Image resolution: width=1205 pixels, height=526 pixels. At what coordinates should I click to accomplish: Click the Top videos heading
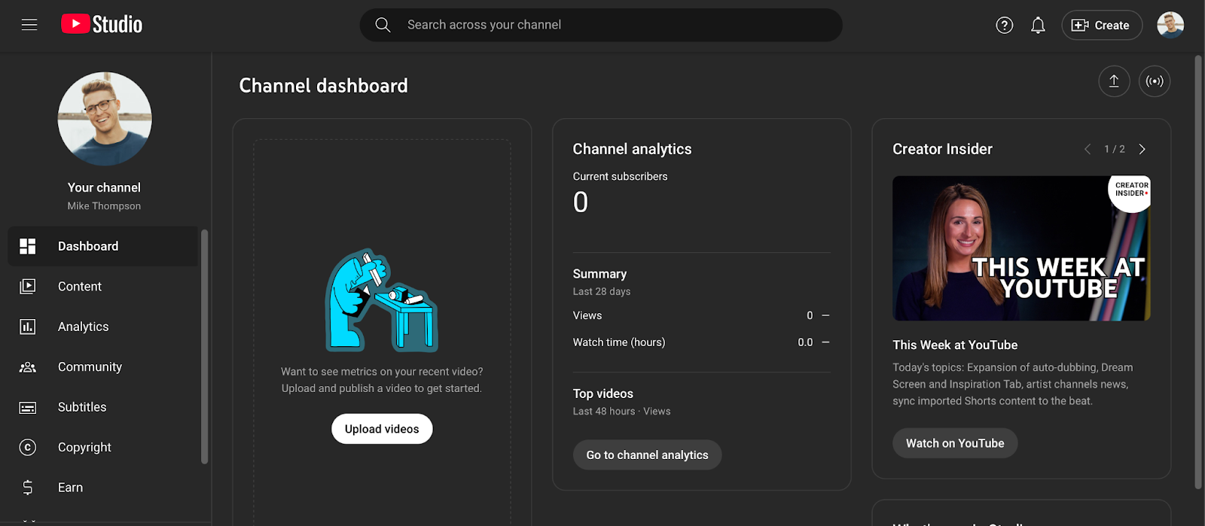click(x=602, y=394)
